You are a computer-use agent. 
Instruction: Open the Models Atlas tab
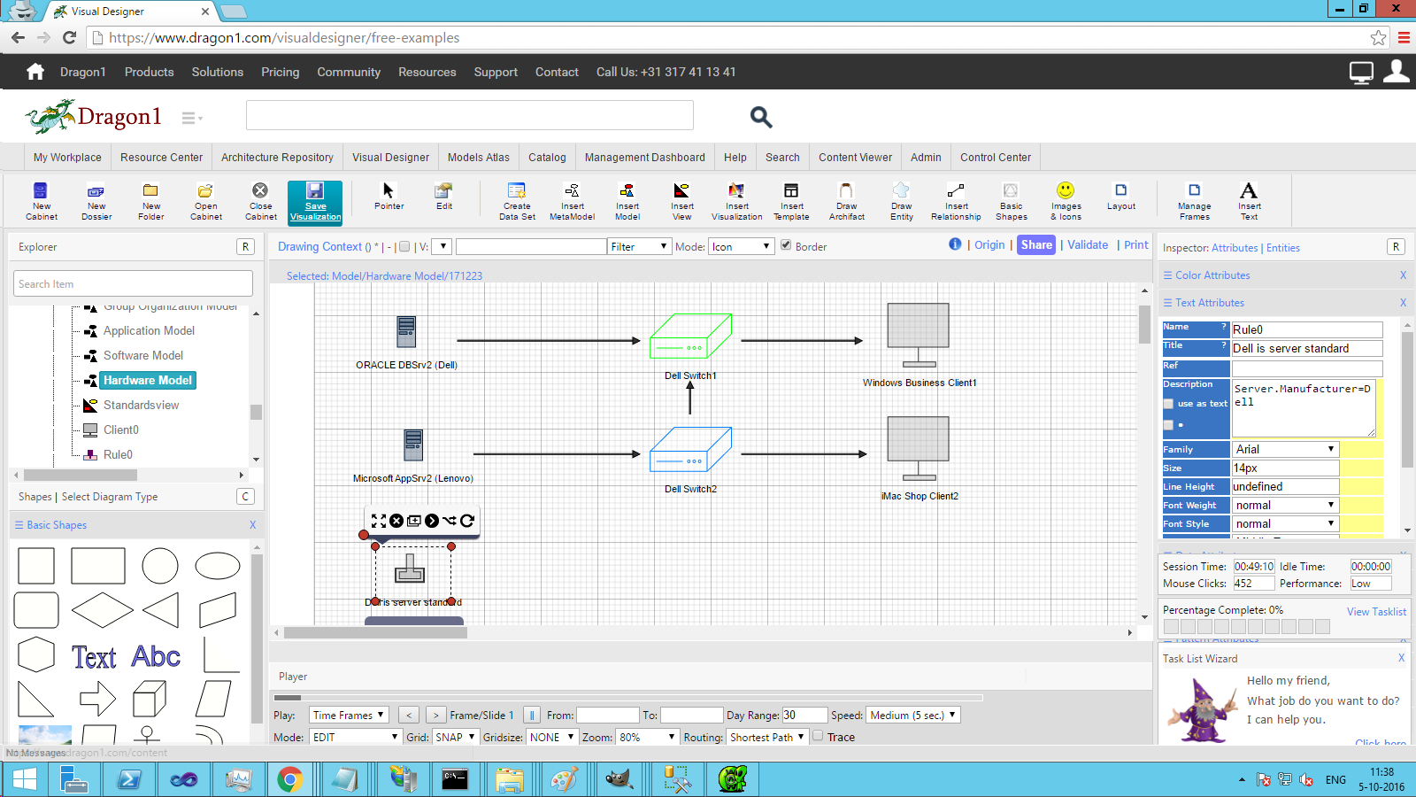pyautogui.click(x=479, y=157)
